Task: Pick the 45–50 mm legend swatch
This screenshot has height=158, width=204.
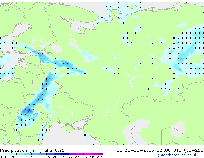Action: [x=95, y=154]
